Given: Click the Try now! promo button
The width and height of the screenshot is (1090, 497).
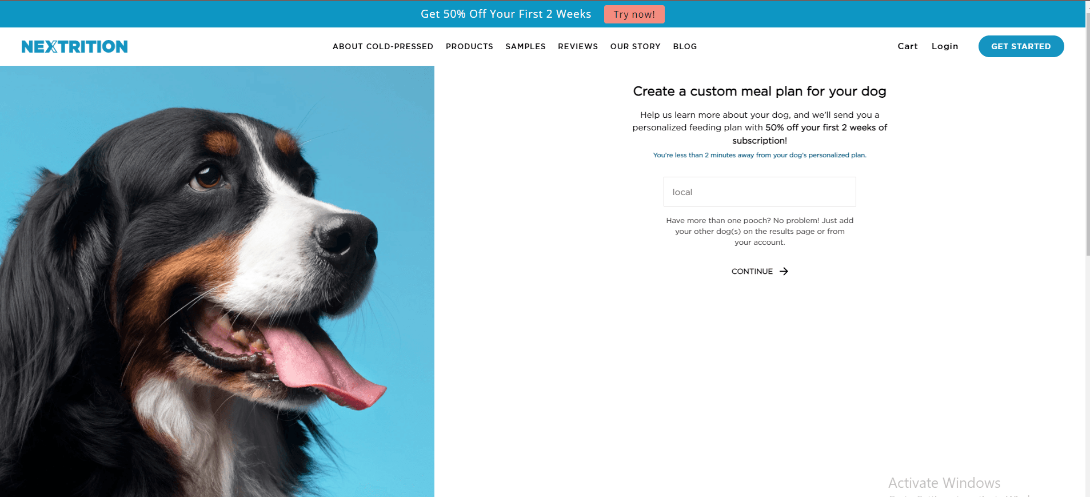Looking at the screenshot, I should coord(634,14).
